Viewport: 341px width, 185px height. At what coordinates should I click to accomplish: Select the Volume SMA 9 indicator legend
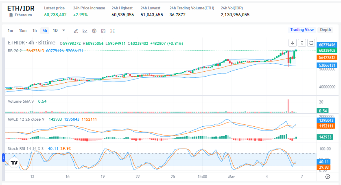(21, 101)
